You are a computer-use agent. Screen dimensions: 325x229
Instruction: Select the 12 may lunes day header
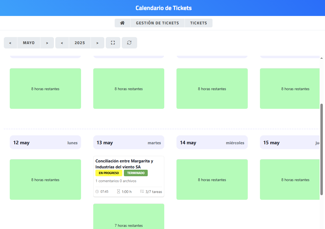pos(45,142)
